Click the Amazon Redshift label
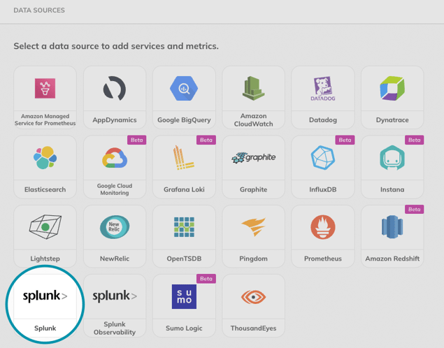Screen dimensions: 444x348 [x=392, y=259]
